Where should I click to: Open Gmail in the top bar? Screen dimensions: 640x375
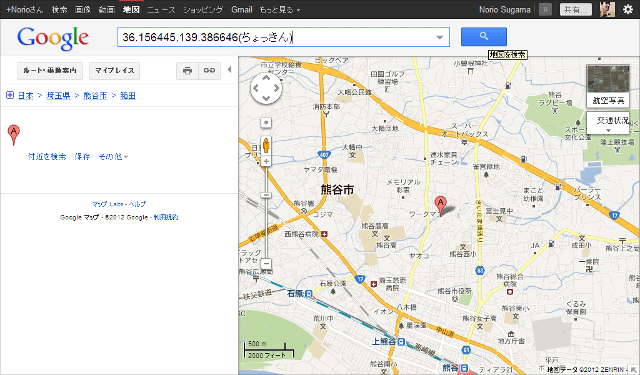pos(242,9)
